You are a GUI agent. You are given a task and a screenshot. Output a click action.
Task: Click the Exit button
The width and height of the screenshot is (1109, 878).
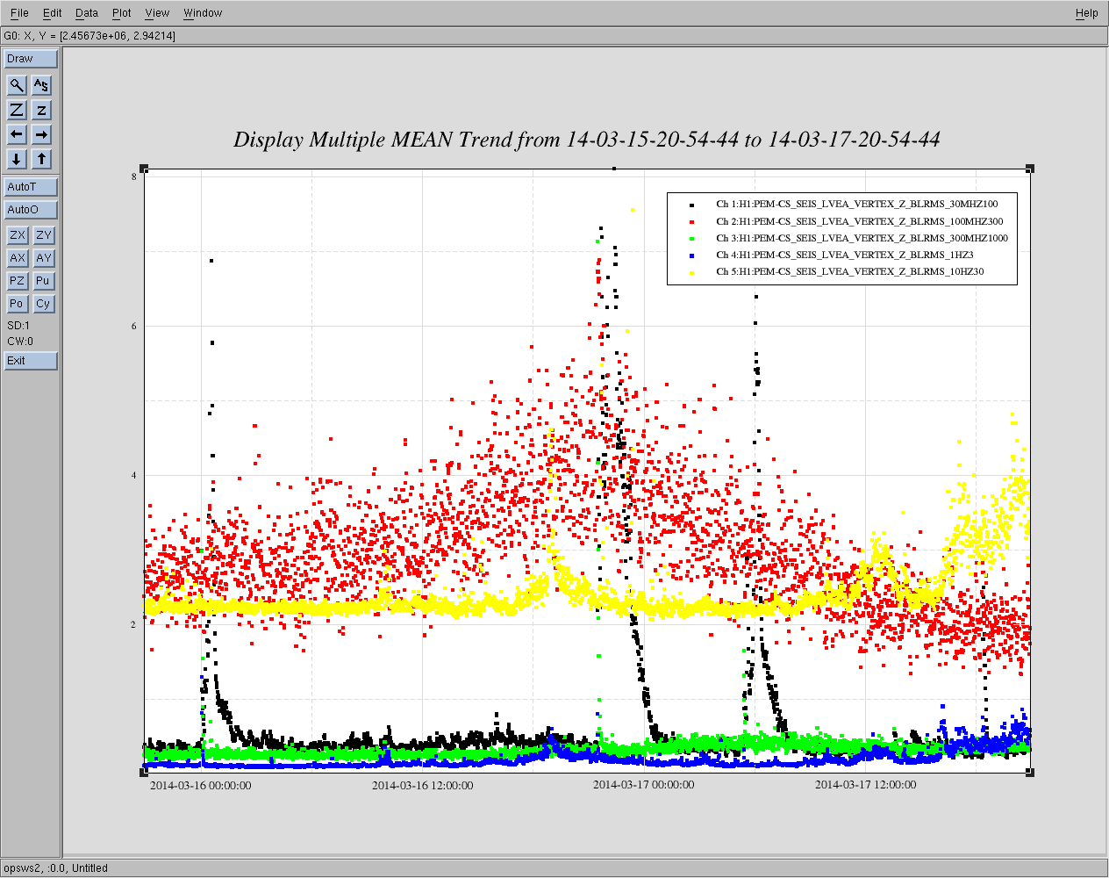tap(31, 361)
